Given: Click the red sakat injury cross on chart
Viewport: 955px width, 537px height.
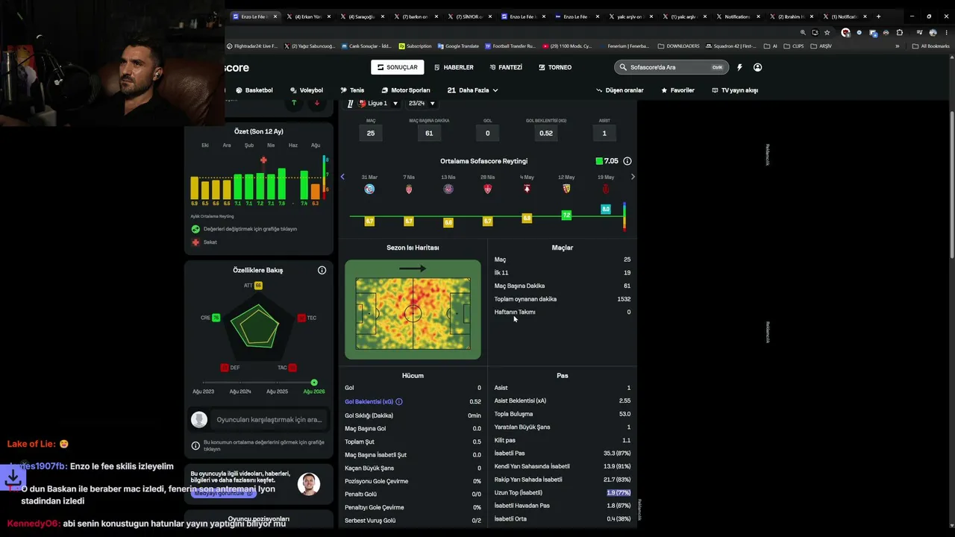Looking at the screenshot, I should coord(263,160).
